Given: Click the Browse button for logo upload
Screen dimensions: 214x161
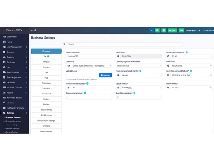Looking at the screenshot, I should [x=105, y=75].
